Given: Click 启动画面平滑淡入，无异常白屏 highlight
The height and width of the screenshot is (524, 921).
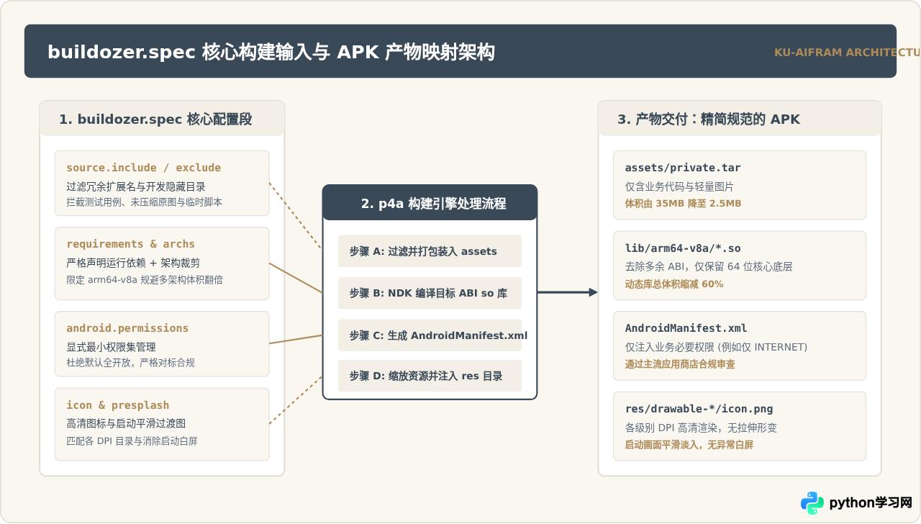Looking at the screenshot, I should click(x=689, y=445).
